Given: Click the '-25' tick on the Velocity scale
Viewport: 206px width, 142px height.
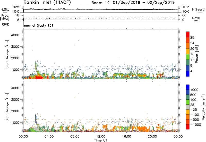Looking at the screenshot, I should click(x=194, y=110).
